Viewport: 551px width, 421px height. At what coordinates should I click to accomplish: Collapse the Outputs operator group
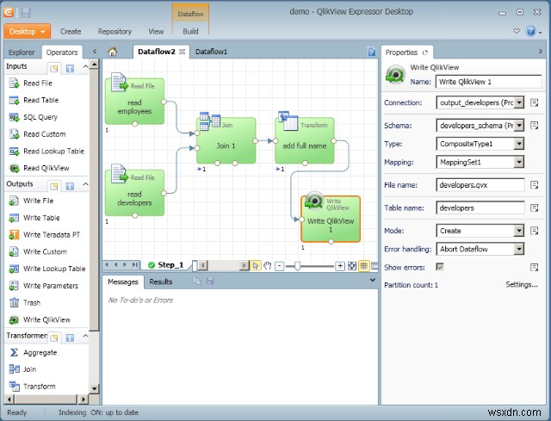[85, 183]
